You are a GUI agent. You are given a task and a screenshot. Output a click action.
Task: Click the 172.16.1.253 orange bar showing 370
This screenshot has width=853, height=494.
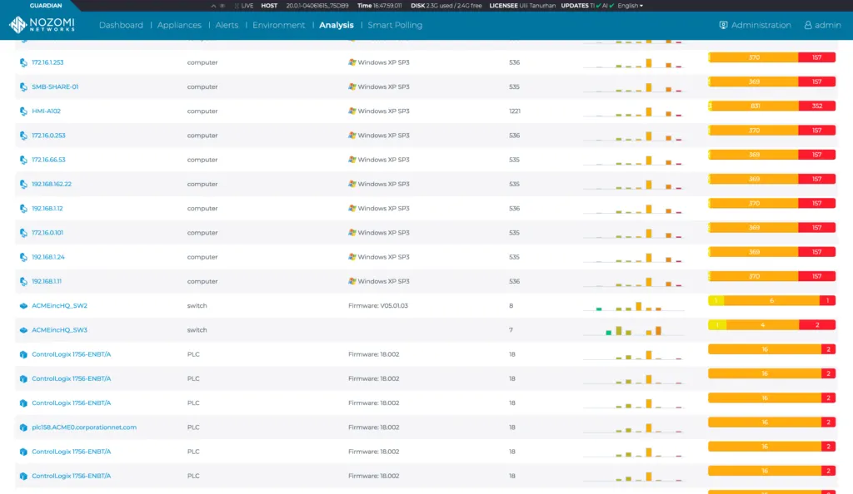point(754,57)
